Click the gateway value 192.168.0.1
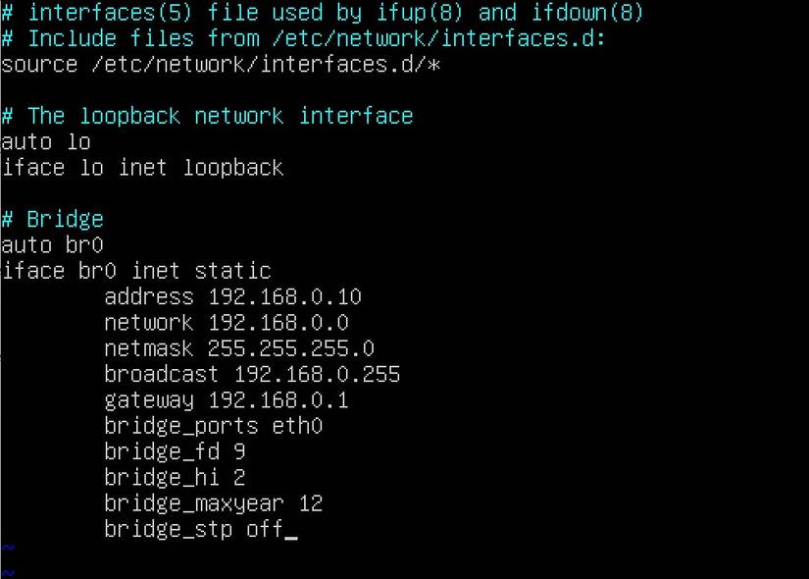 [278, 400]
